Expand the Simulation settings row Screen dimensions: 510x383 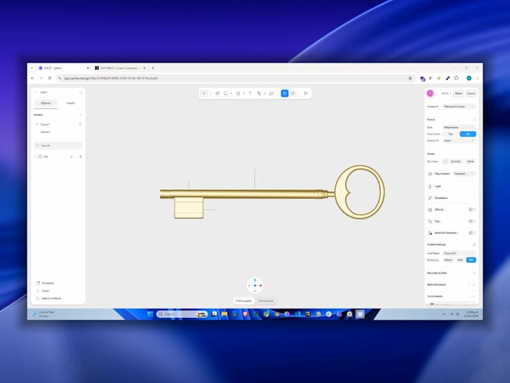(451, 198)
